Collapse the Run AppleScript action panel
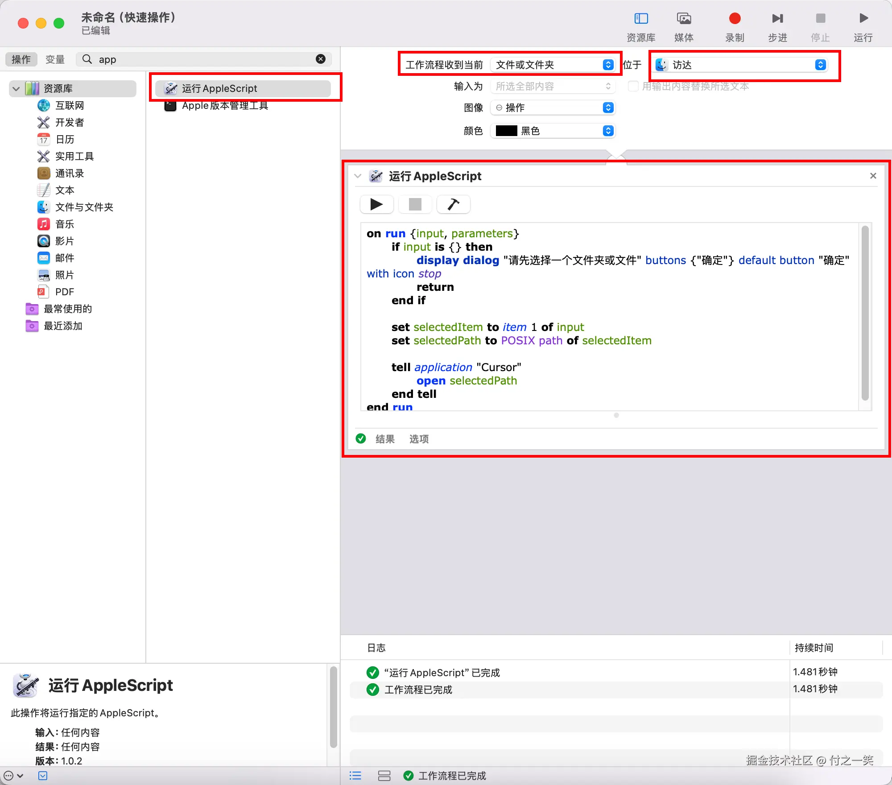 (x=358, y=176)
